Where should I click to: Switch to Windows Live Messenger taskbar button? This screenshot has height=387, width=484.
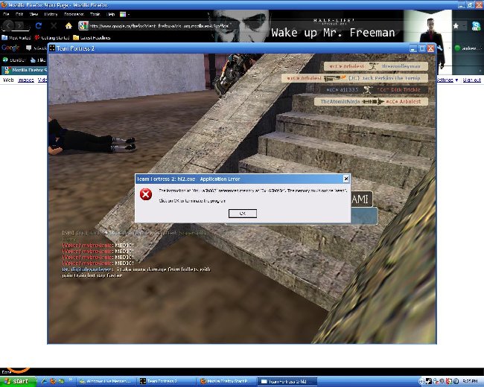105,382
